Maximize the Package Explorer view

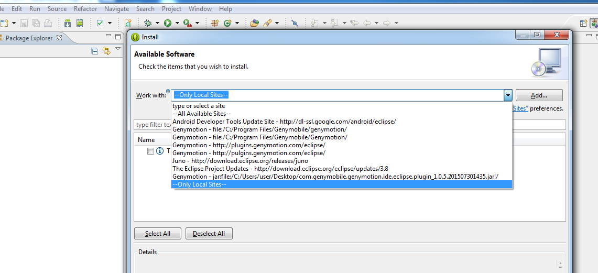(x=118, y=37)
